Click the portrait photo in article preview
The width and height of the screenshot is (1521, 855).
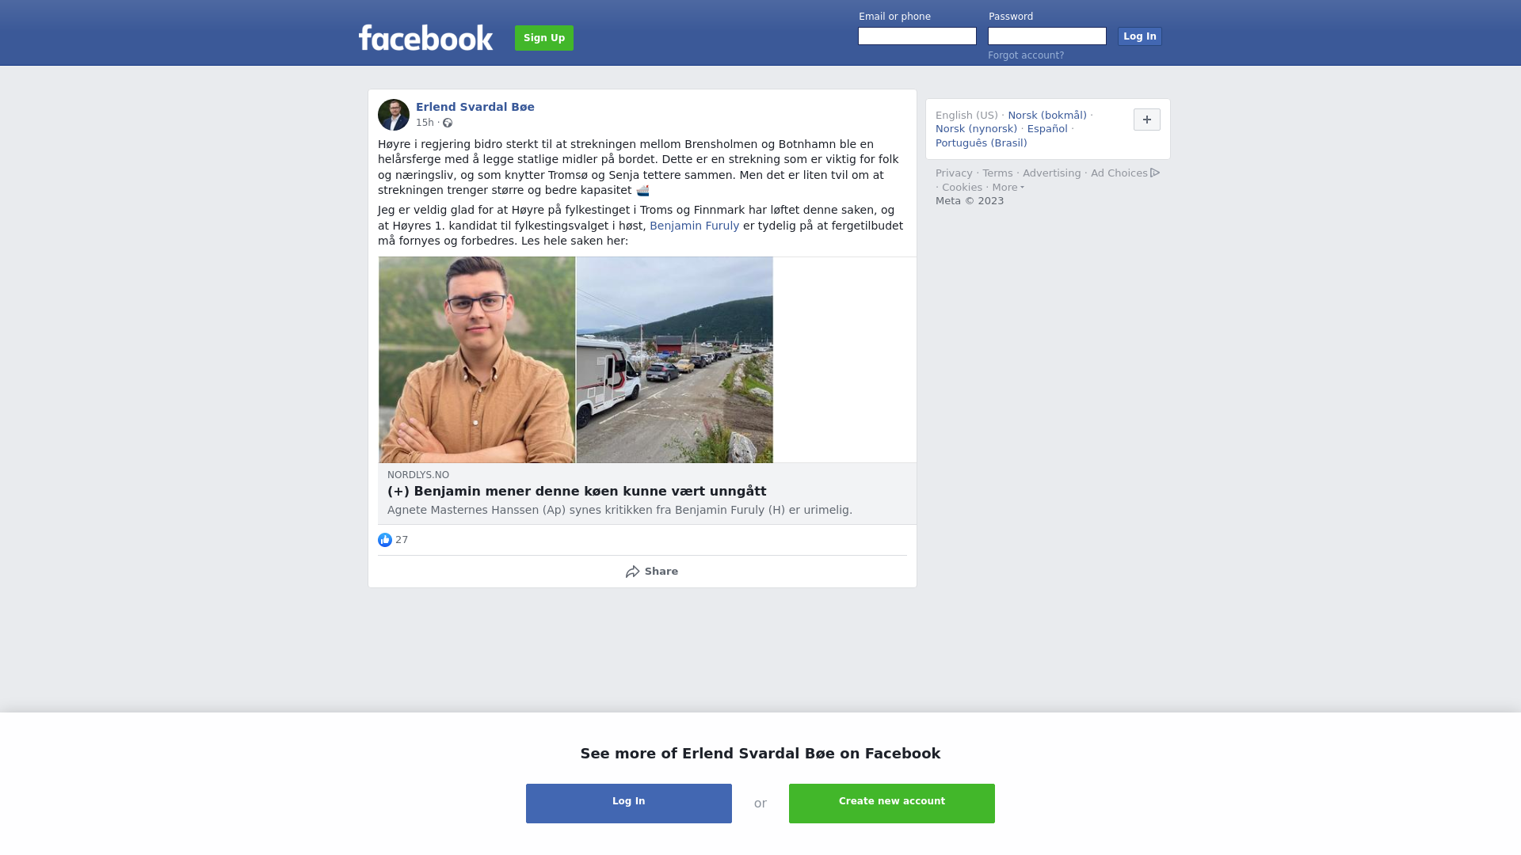click(477, 359)
